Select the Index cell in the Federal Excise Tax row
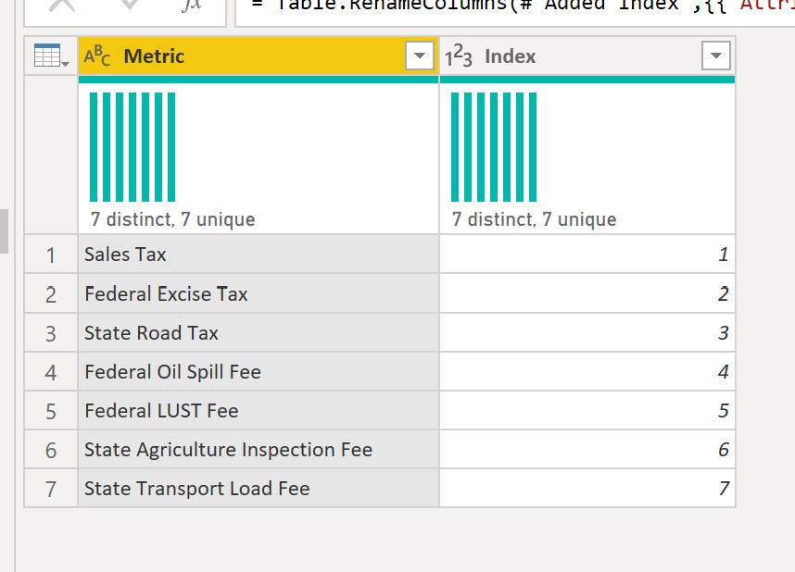The width and height of the screenshot is (795, 572). click(x=587, y=293)
